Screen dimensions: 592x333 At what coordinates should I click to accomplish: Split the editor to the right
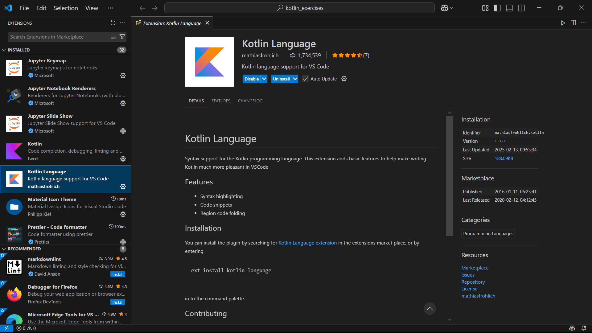573,23
